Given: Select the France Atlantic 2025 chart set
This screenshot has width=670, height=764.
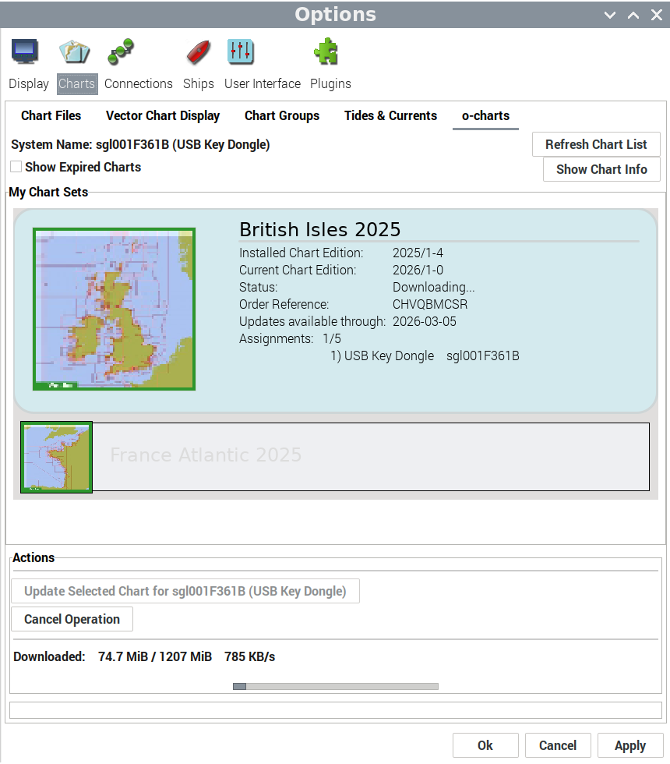Looking at the screenshot, I should (x=370, y=457).
